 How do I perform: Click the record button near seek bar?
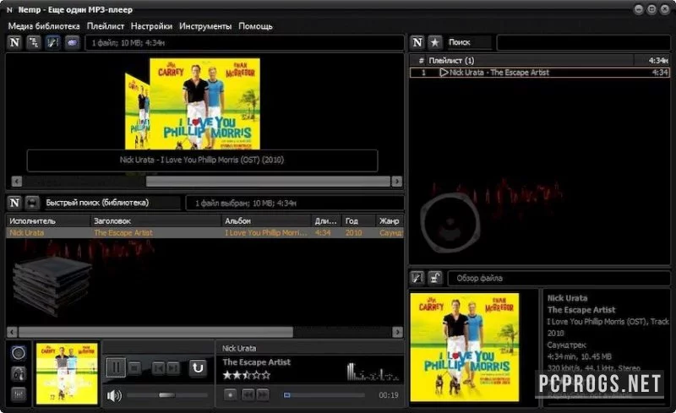230,394
